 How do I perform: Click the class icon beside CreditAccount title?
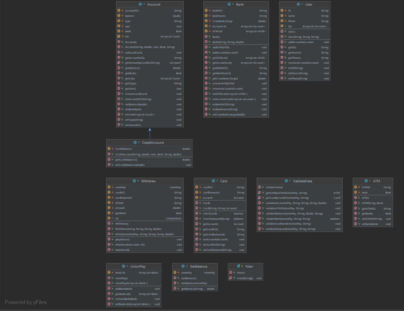(135, 142)
